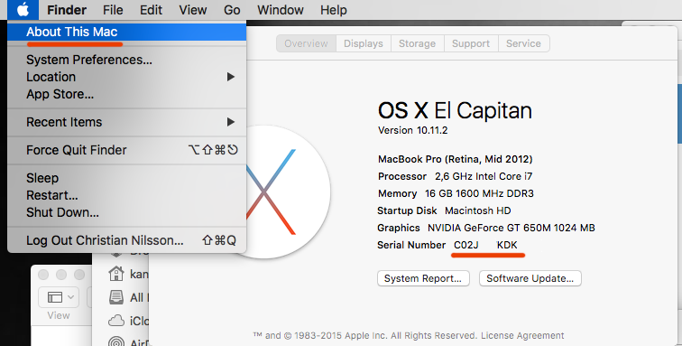This screenshot has width=682, height=346.
Task: Open the Apple menu icon
Action: point(23,10)
